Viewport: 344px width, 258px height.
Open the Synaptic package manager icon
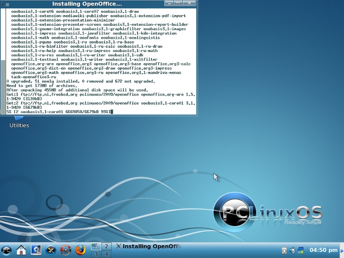tap(65, 250)
